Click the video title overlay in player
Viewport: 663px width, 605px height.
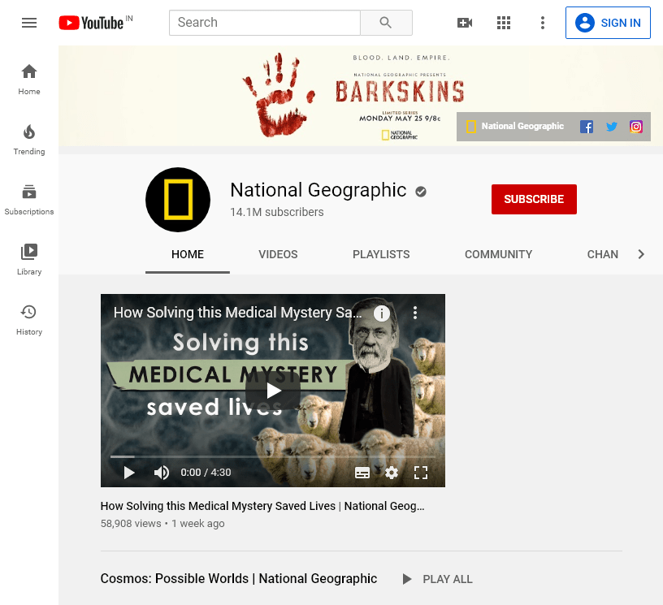pos(237,313)
